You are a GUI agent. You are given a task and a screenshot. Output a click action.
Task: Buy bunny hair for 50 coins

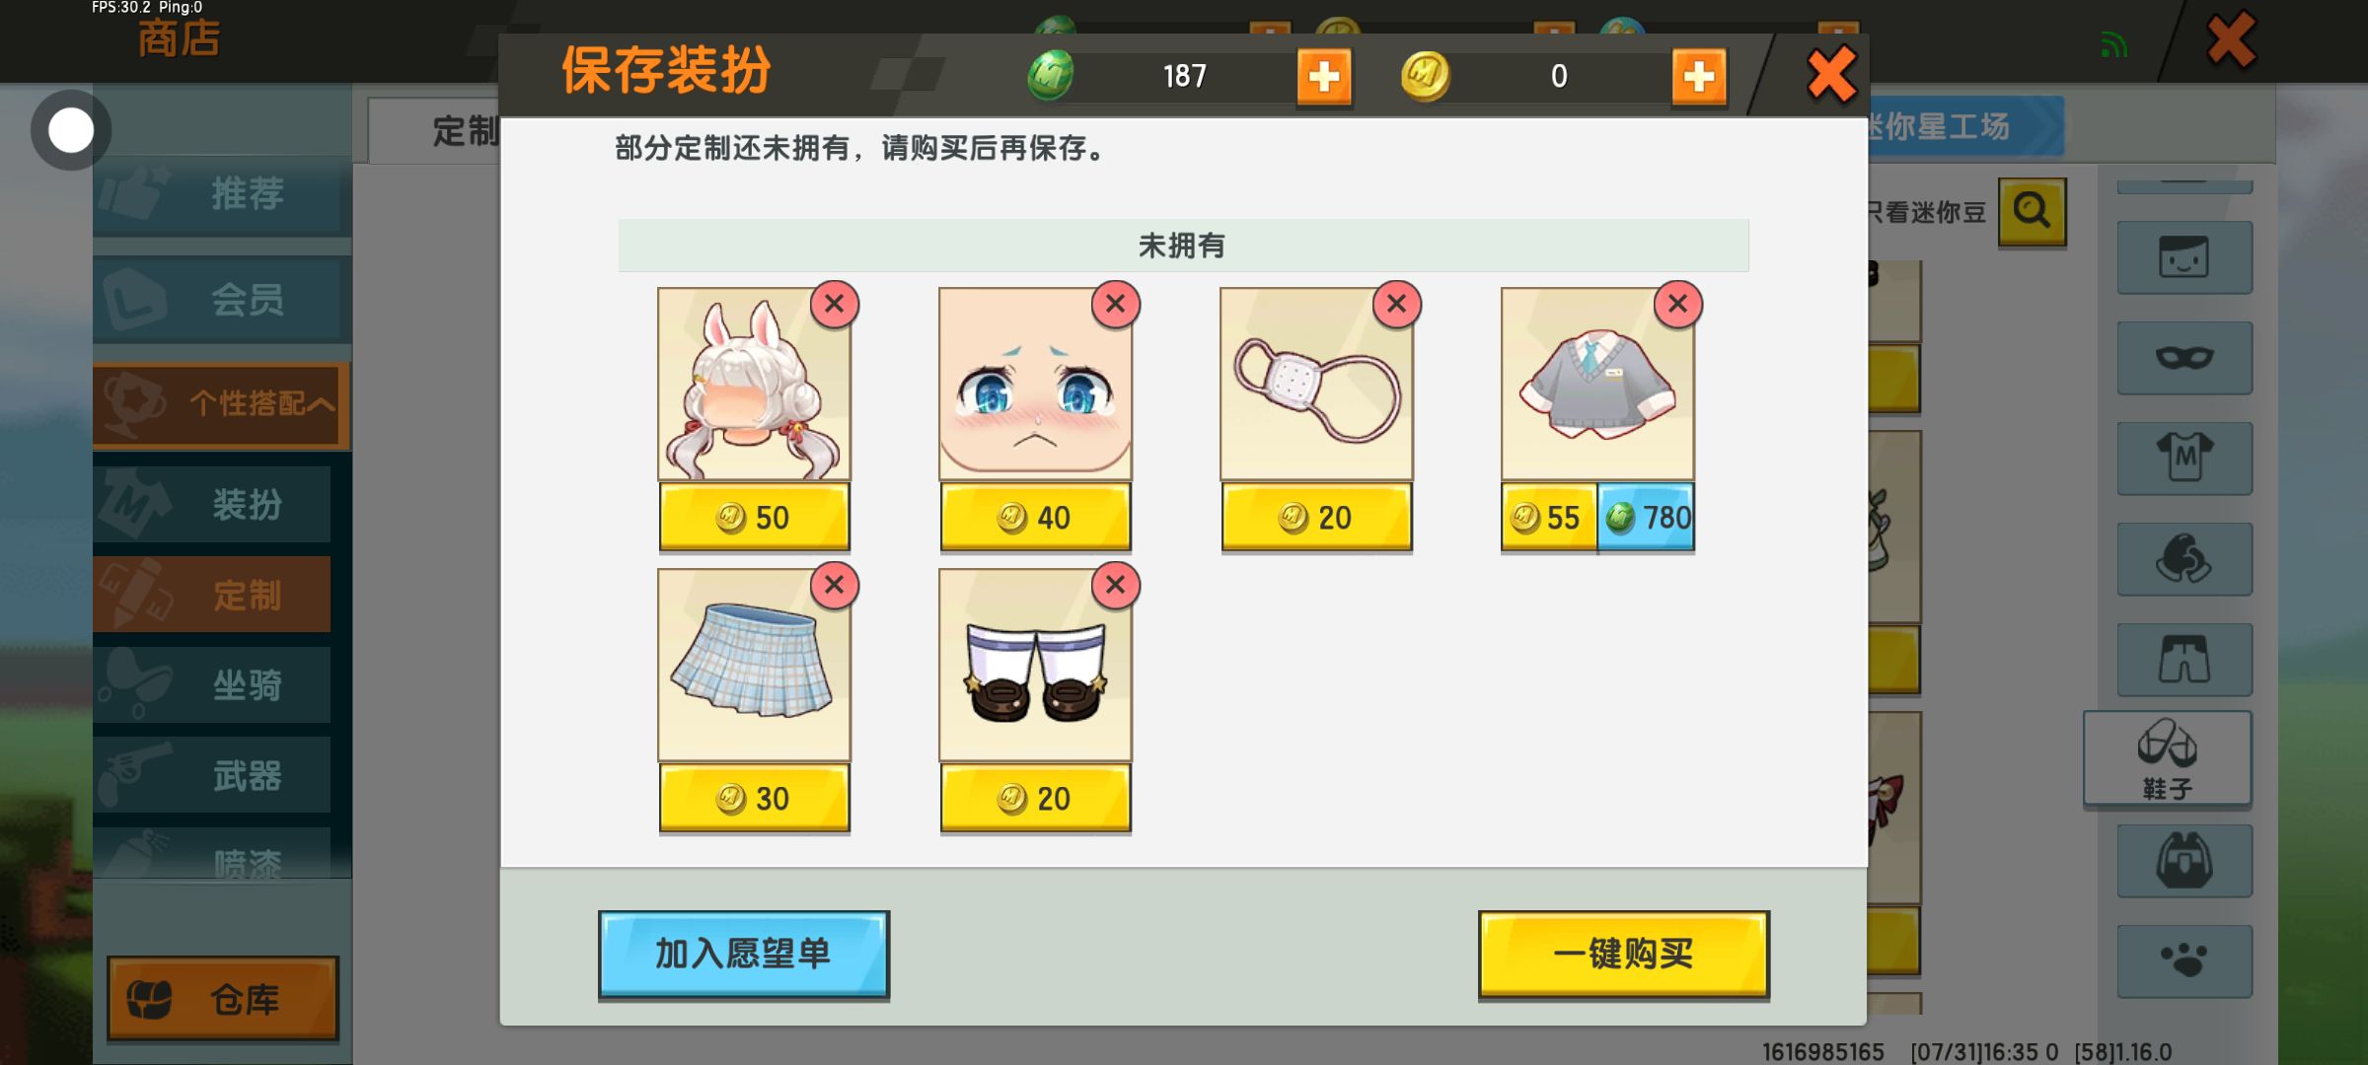tap(754, 517)
